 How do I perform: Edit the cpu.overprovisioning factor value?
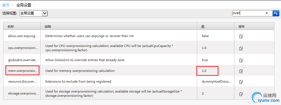pos(241,48)
